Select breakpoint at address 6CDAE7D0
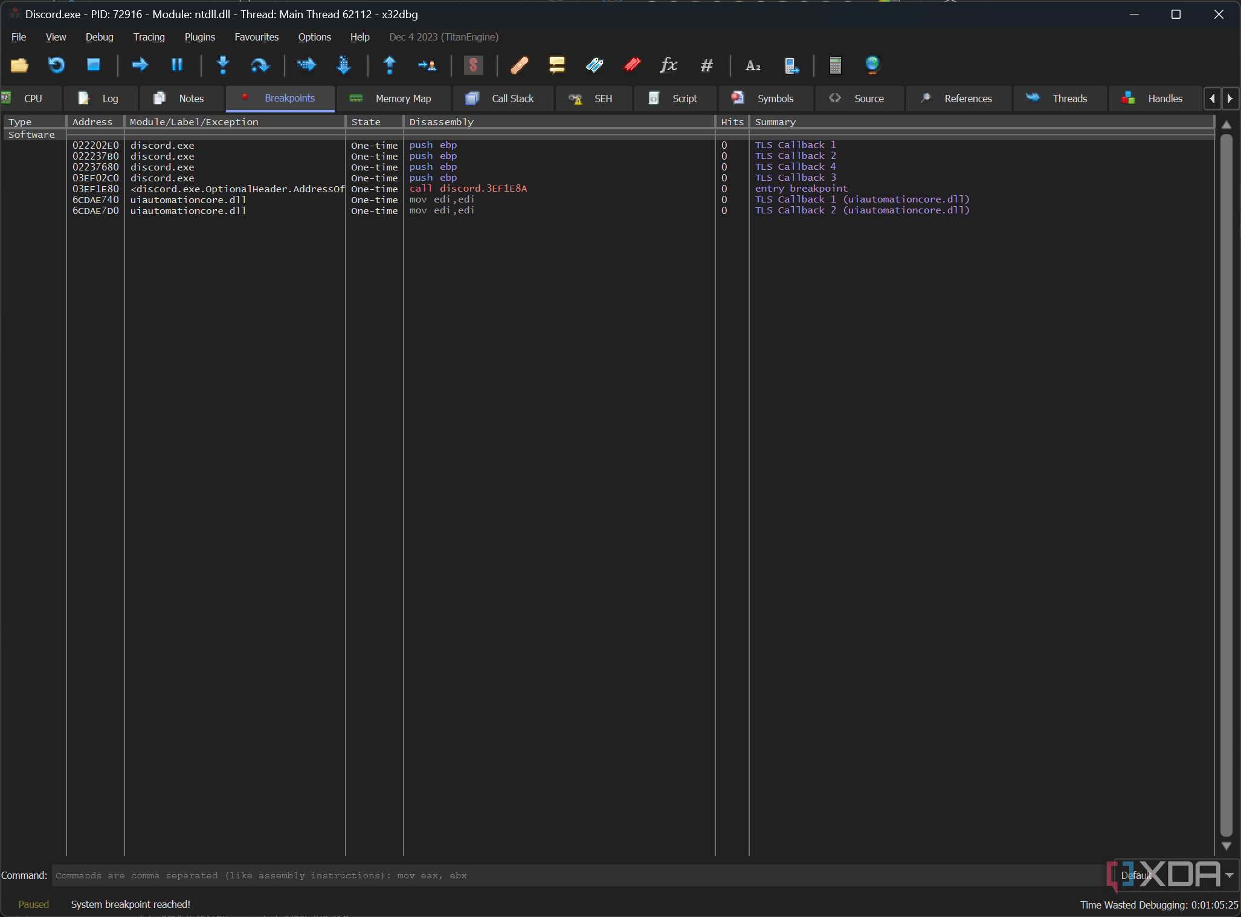The image size is (1241, 917). pyautogui.click(x=609, y=210)
